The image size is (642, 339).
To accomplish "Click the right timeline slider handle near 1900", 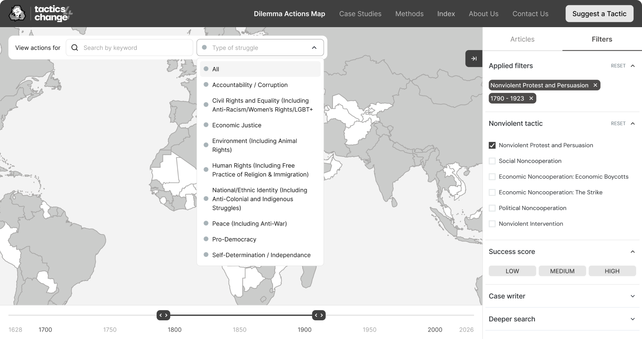I will coord(319,315).
